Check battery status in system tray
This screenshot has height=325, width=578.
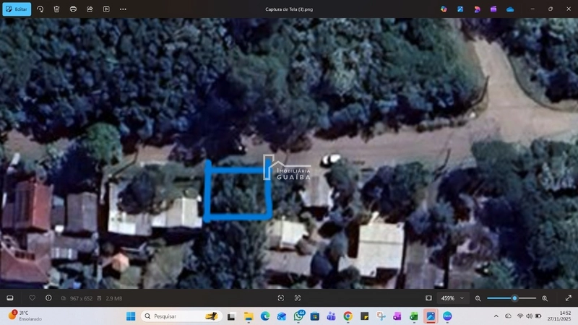[x=538, y=316]
